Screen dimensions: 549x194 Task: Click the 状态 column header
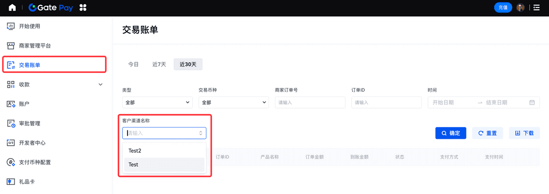pyautogui.click(x=399, y=157)
